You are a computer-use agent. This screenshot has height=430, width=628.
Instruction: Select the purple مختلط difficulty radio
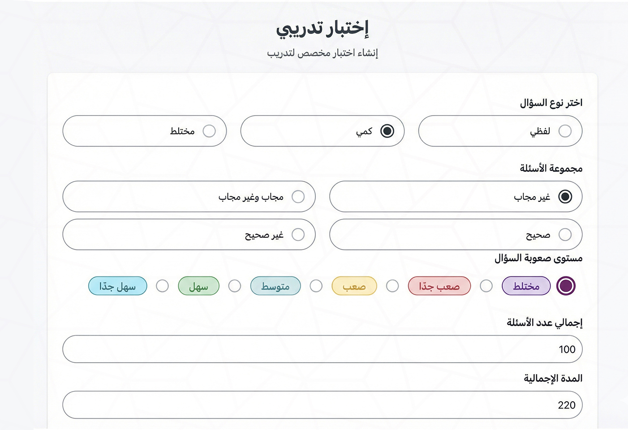pyautogui.click(x=566, y=286)
